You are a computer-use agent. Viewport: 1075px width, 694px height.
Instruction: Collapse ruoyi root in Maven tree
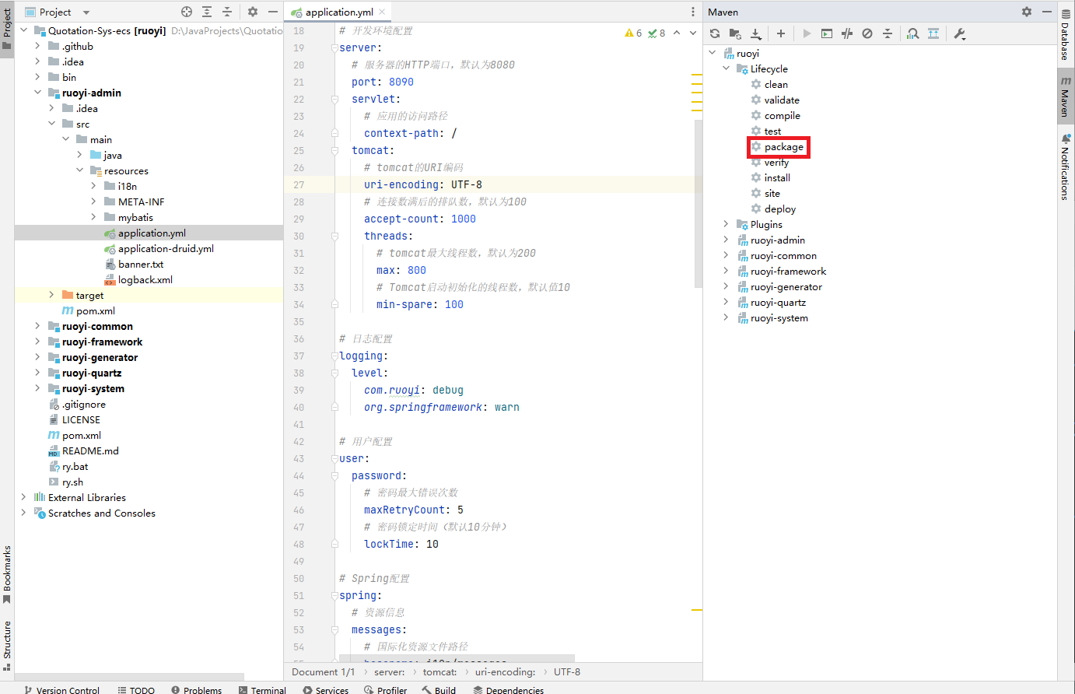pyautogui.click(x=713, y=53)
